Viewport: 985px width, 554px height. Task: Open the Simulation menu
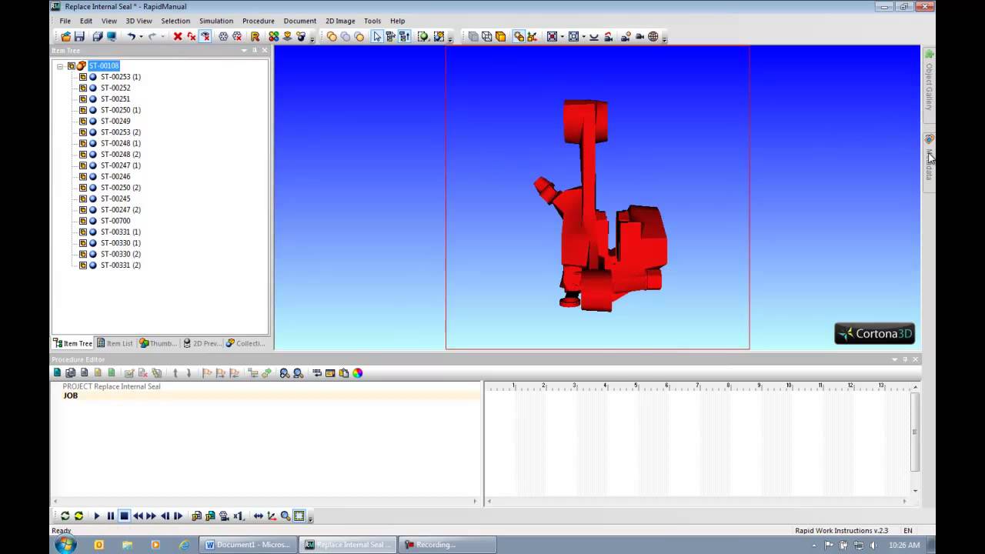(x=216, y=21)
